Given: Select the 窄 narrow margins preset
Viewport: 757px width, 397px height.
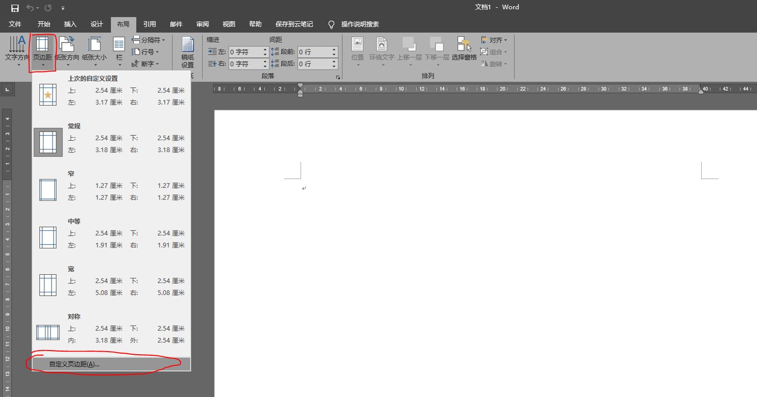Looking at the screenshot, I should click(111, 186).
